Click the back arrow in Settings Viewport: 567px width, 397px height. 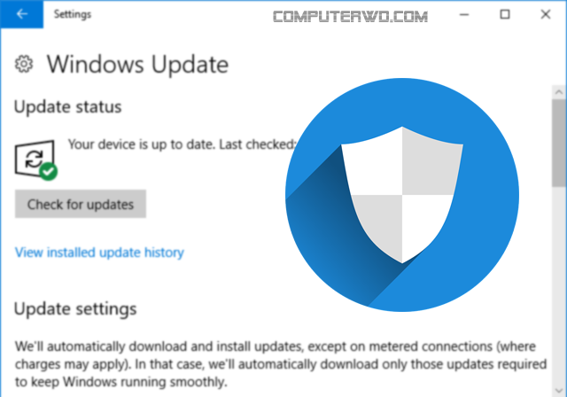[21, 14]
